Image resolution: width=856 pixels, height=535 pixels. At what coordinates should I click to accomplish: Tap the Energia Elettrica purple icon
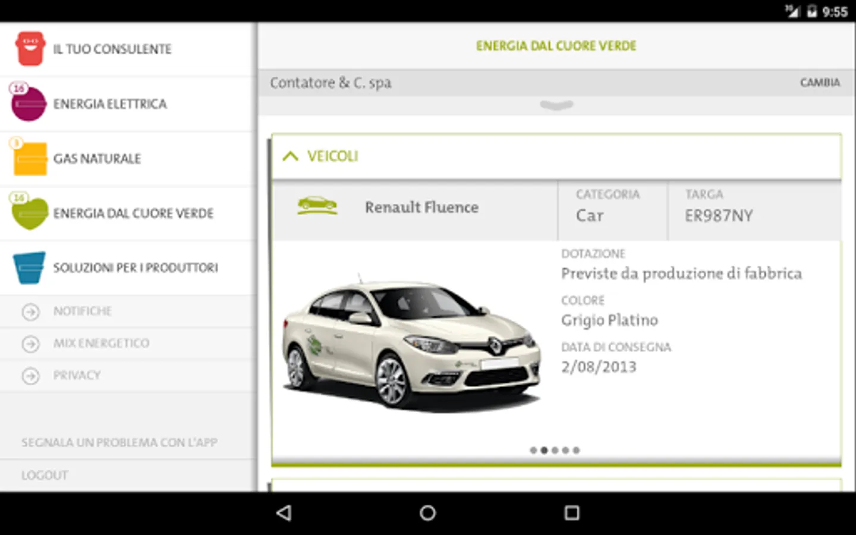point(29,104)
